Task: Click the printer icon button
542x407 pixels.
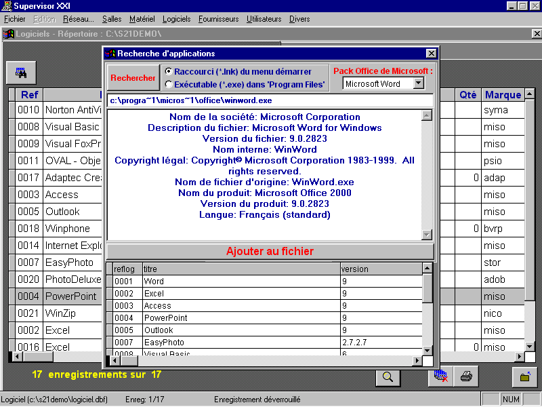Action: tap(466, 376)
